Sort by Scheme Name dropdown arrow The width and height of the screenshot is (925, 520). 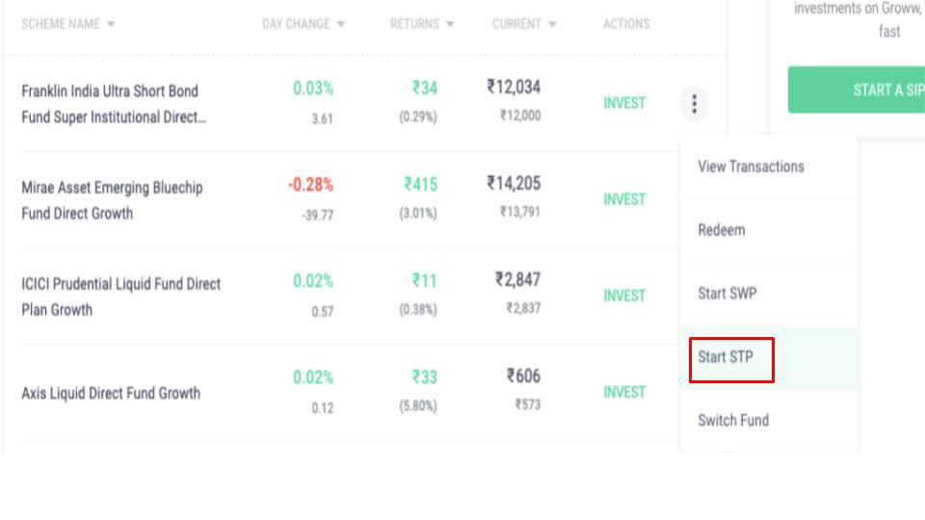pos(111,24)
